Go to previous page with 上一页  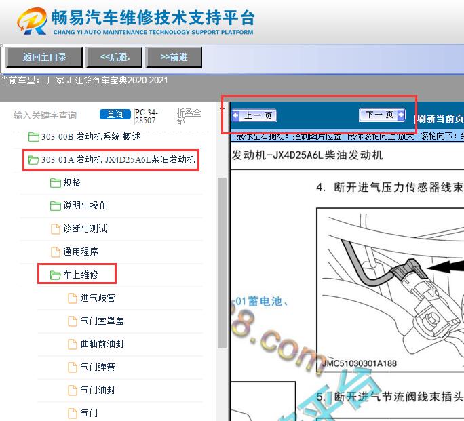[x=254, y=115]
